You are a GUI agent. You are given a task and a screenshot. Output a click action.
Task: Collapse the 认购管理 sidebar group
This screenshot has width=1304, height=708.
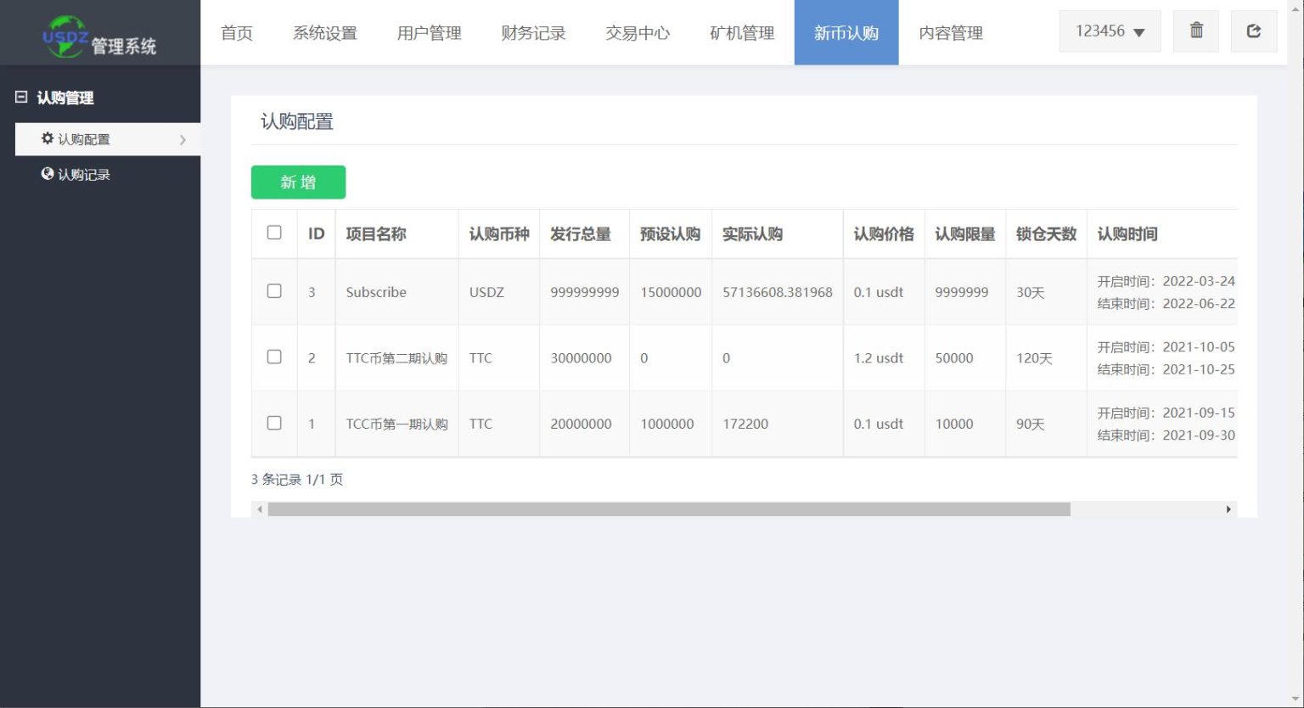pos(21,98)
